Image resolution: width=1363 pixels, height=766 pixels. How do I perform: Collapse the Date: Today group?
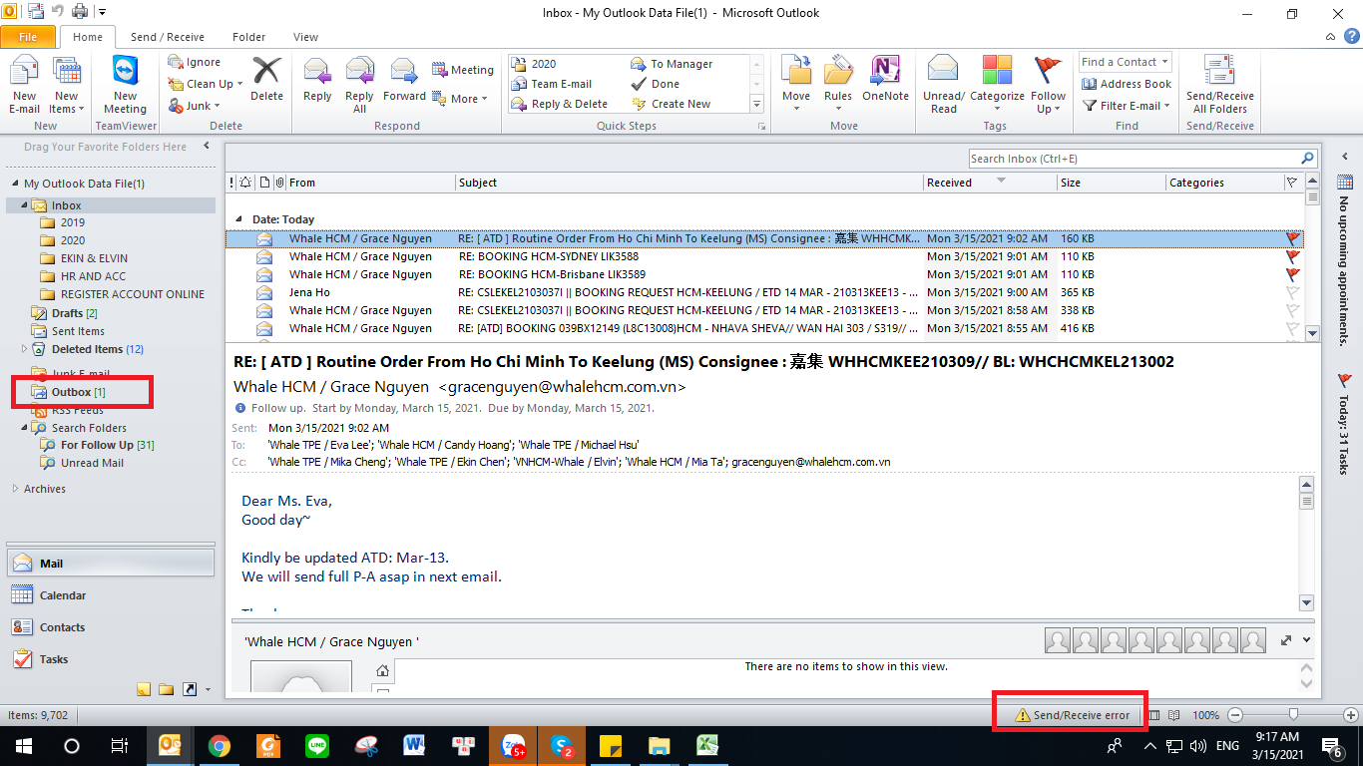click(x=238, y=218)
